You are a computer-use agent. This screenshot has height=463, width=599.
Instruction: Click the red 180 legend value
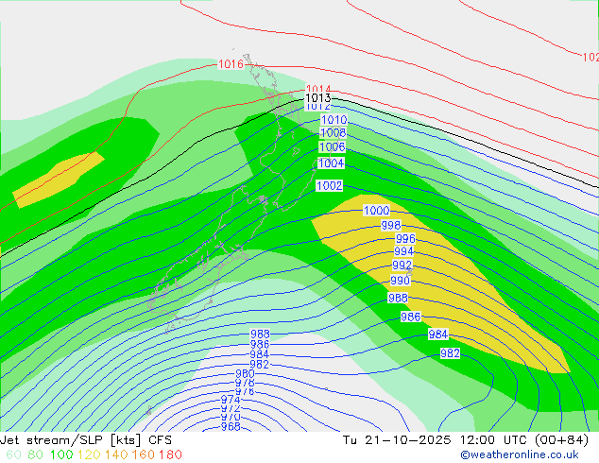coord(170,454)
